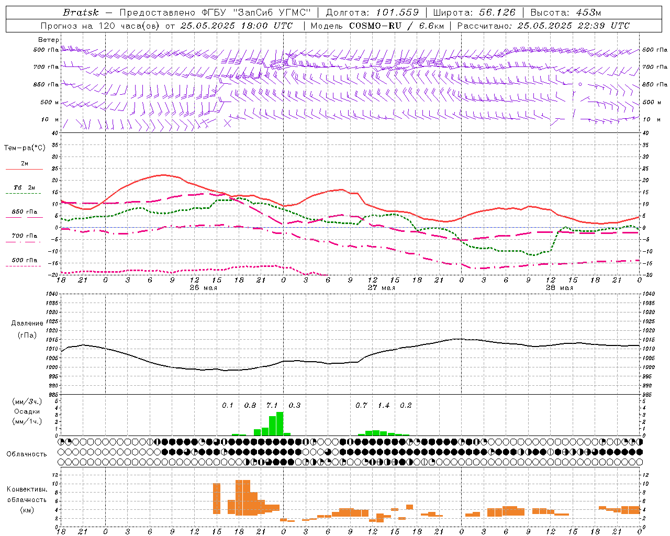Click the "26 мая" date label
670x536 pixels.
204,288
